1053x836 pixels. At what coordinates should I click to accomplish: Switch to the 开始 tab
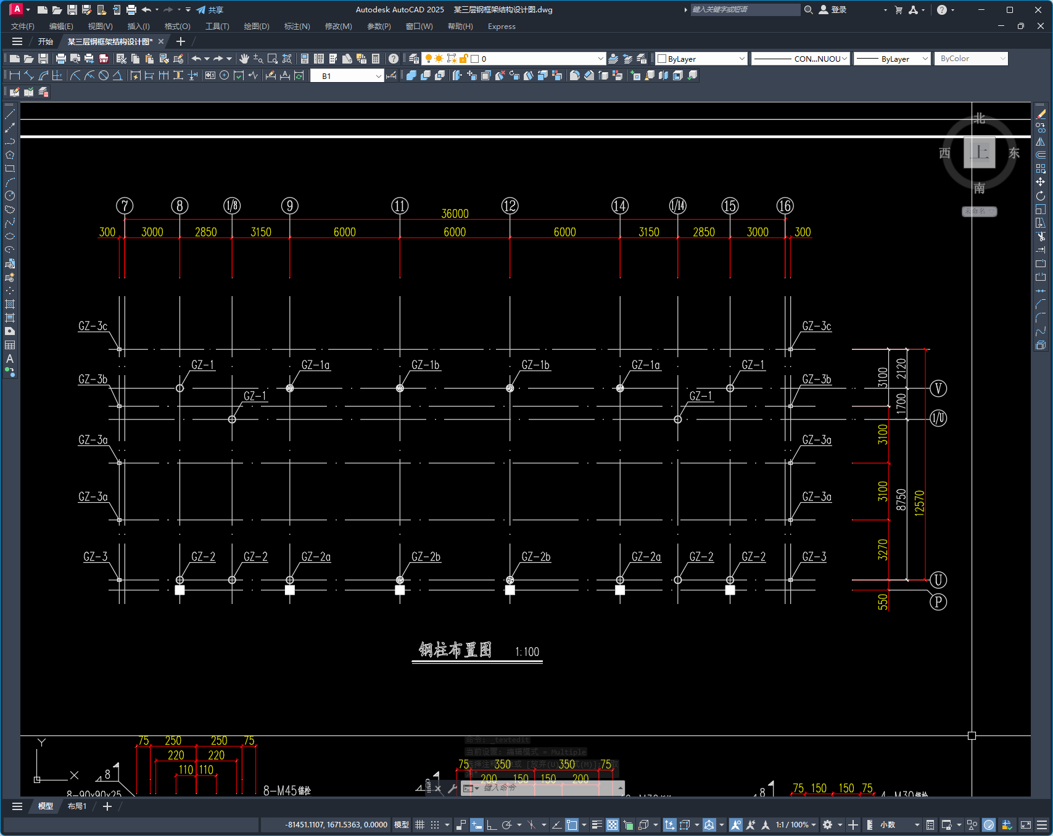click(x=46, y=42)
